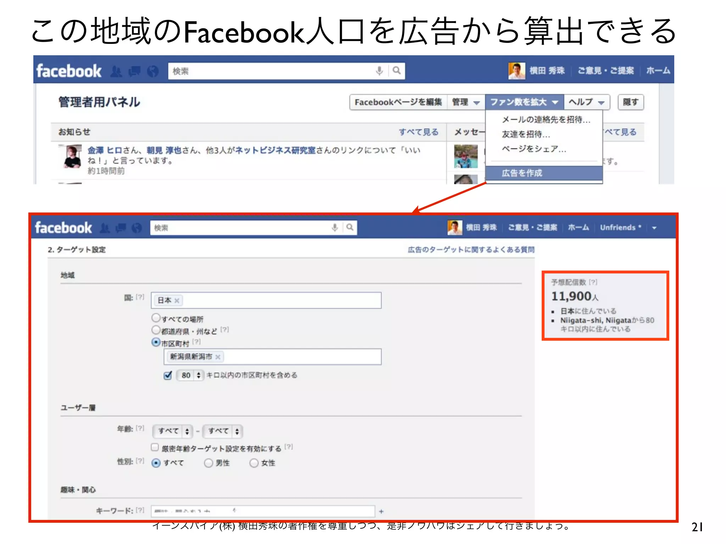The height and width of the screenshot is (544, 726).
Task: Click Facebookページを編集 button
Action: point(398,102)
